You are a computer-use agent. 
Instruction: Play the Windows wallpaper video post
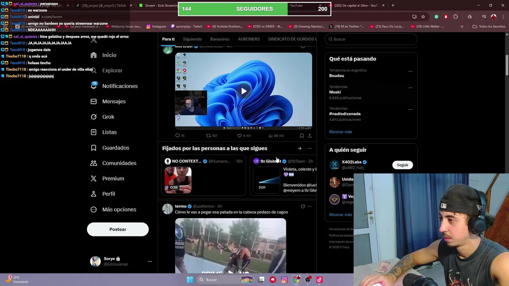pos(243,91)
